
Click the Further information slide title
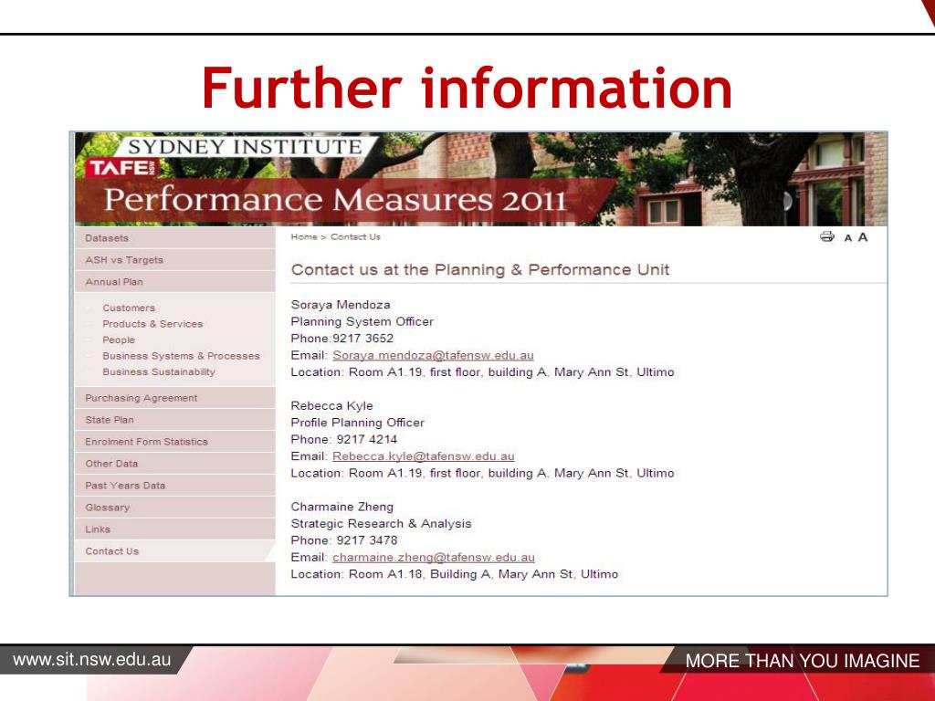pyautogui.click(x=467, y=88)
